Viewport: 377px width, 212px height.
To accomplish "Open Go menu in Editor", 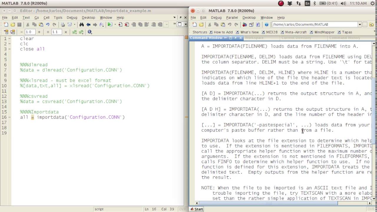I will click(37, 18).
